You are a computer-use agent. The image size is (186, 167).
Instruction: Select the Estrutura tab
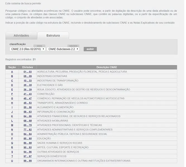(x=53, y=36)
